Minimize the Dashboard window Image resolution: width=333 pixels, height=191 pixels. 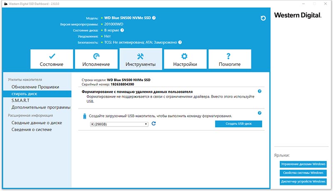tap(303, 4)
